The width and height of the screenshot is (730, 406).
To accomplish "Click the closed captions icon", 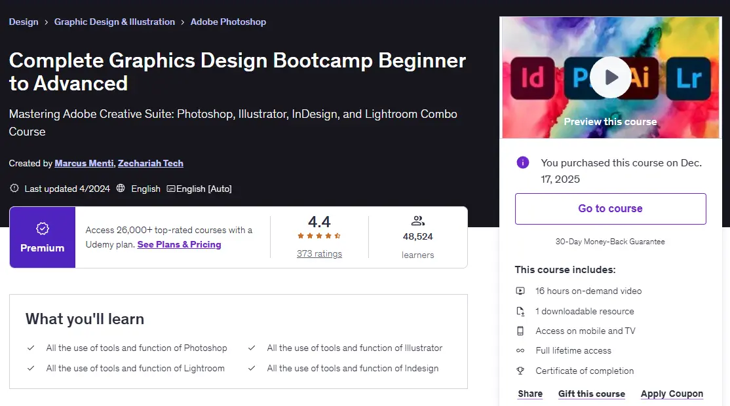I will pyautogui.click(x=171, y=189).
